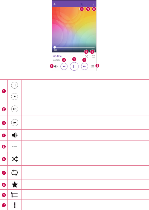The width and height of the screenshot is (149, 210).
Task: Open the playlist icon beside the next button
Action: pyautogui.click(x=93, y=66)
